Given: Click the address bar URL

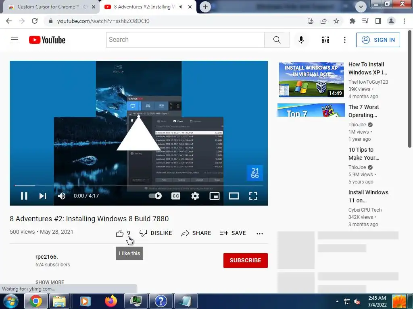Looking at the screenshot, I should (103, 21).
